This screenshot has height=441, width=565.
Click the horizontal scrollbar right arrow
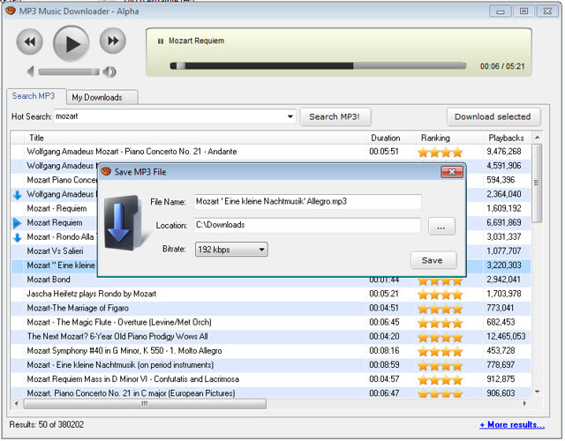click(524, 404)
